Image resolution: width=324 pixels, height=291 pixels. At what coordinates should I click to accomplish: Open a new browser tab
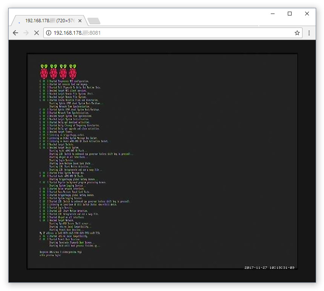click(94, 21)
